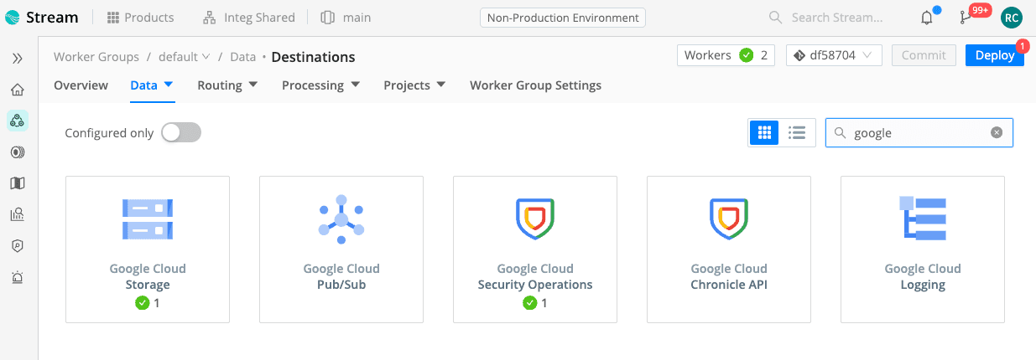This screenshot has width=1036, height=360.
Task: Click the destinations filter search field
Action: pos(919,132)
